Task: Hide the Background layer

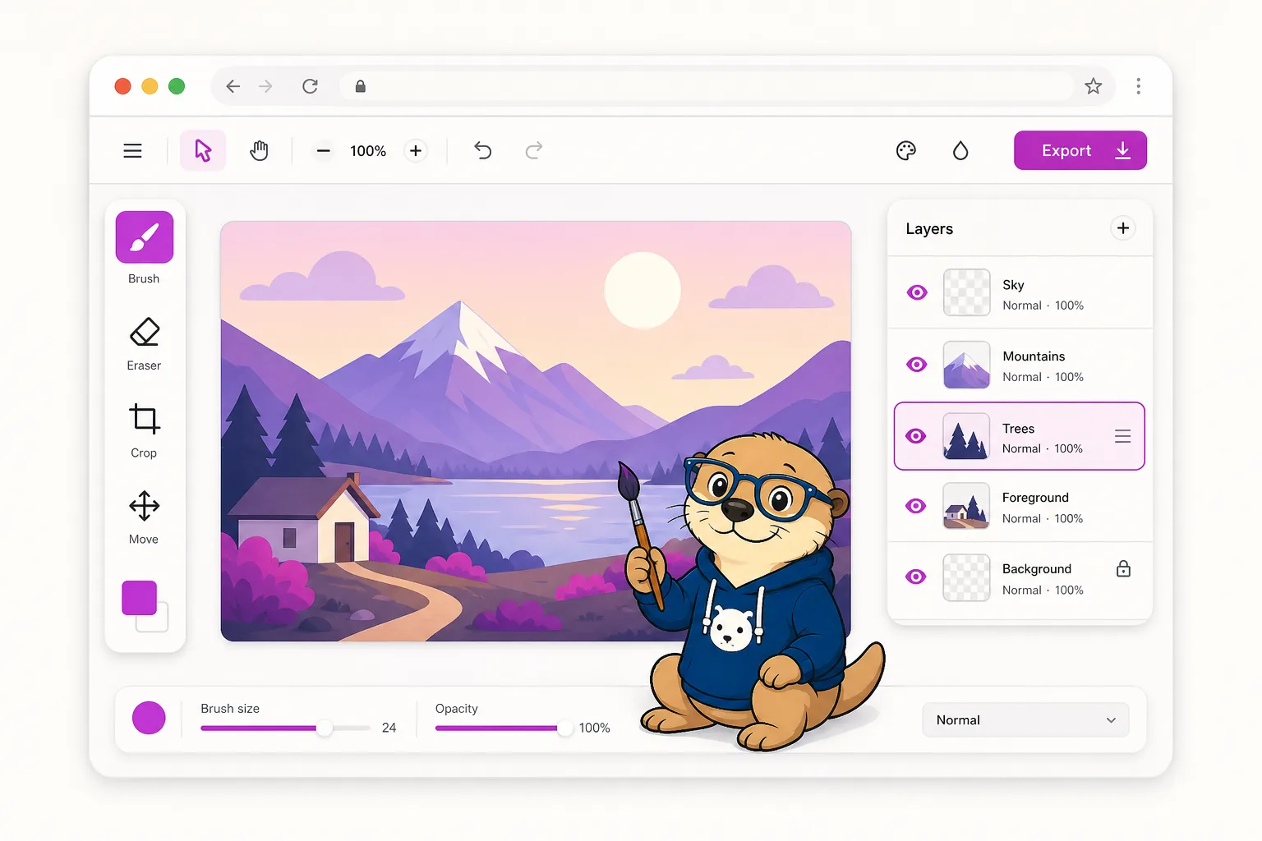Action: pyautogui.click(x=916, y=577)
